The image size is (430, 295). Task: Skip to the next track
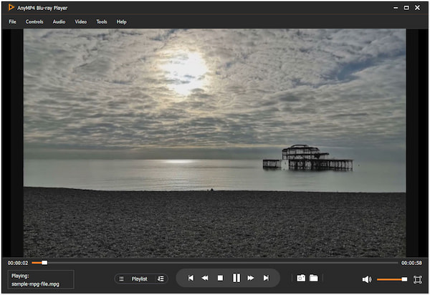pyautogui.click(x=266, y=278)
